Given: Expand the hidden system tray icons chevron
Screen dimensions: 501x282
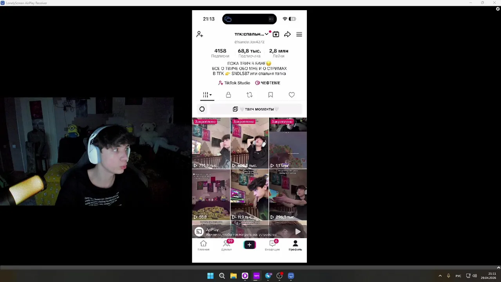Looking at the screenshot, I should tap(440, 276).
